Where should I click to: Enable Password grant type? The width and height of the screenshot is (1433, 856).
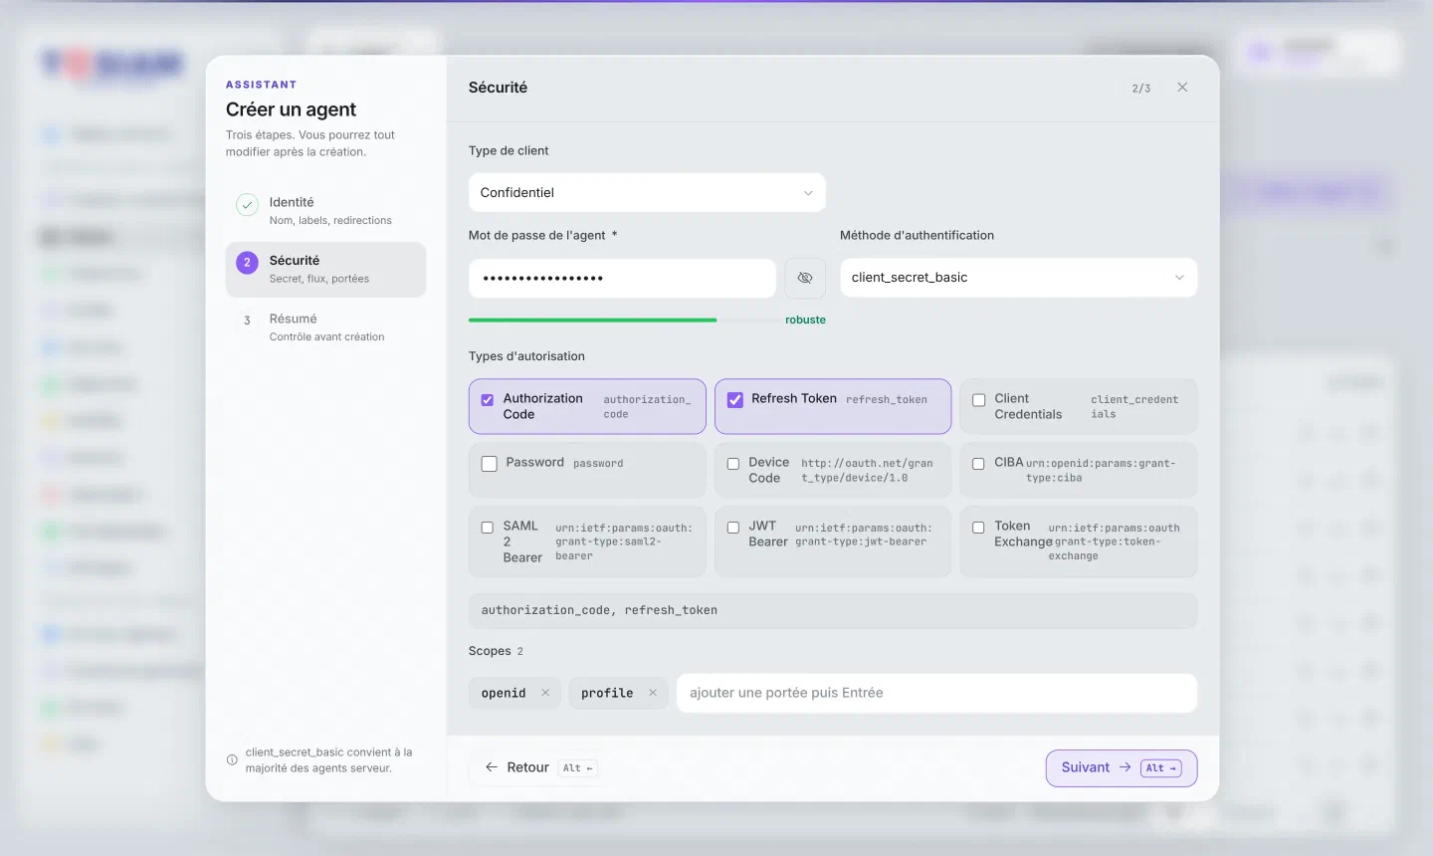(490, 464)
